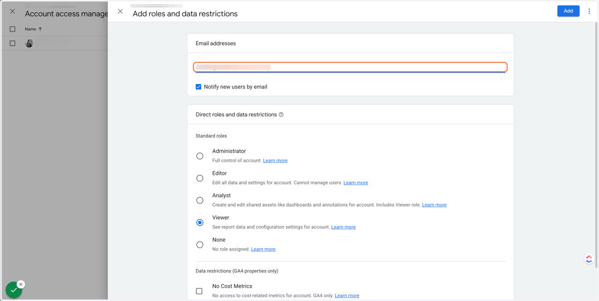The image size is (599, 301).
Task: Select the None role option
Action: coord(200,245)
